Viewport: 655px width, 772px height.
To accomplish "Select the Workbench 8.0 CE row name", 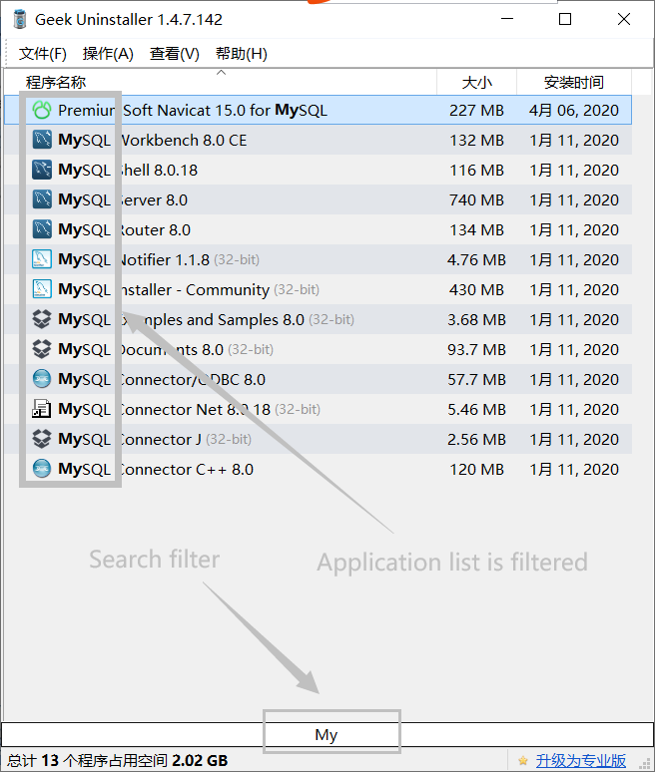I will [x=153, y=140].
